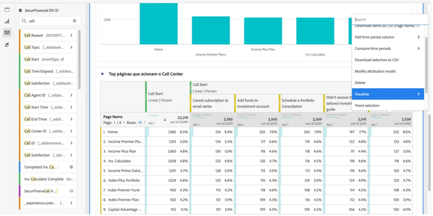The image size is (433, 216).
Task: Click the icon beside SecurFinanacial H...
Action: [x=71, y=191]
